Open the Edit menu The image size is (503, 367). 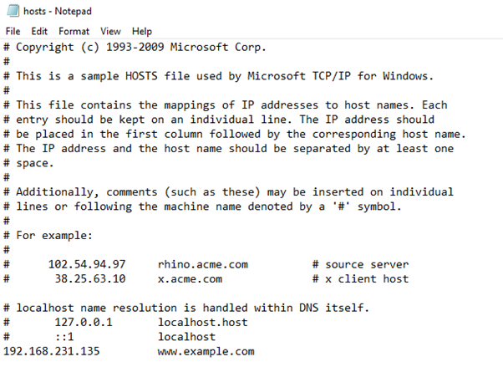(x=39, y=31)
